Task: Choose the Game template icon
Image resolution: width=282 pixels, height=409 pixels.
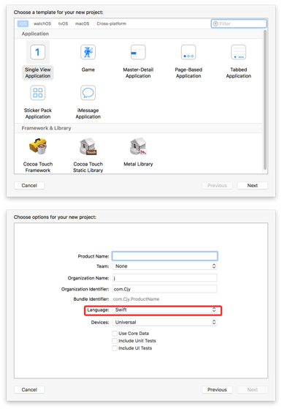Action: point(88,52)
